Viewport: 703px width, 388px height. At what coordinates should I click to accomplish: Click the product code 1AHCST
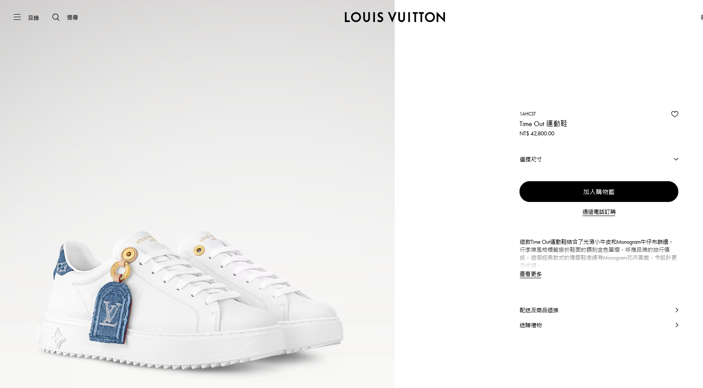point(528,114)
